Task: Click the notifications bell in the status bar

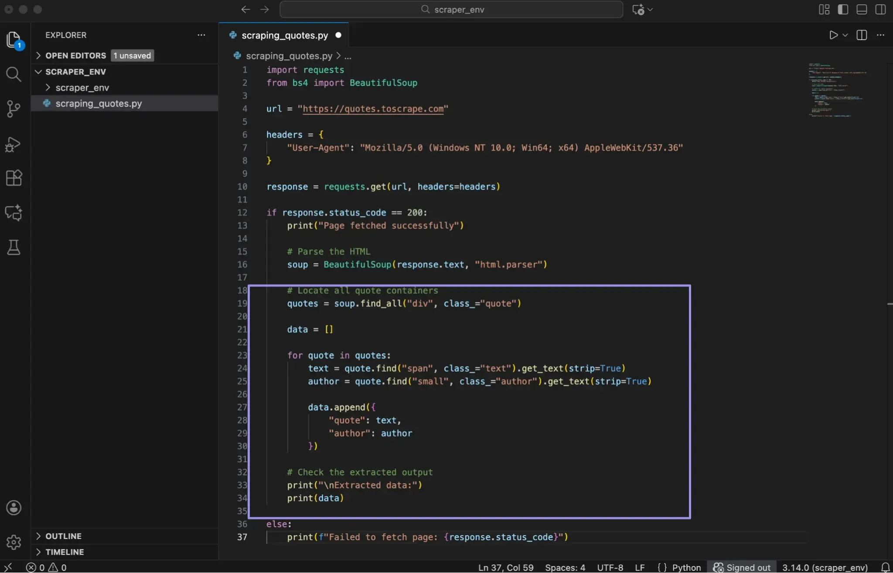Action: coord(881,566)
